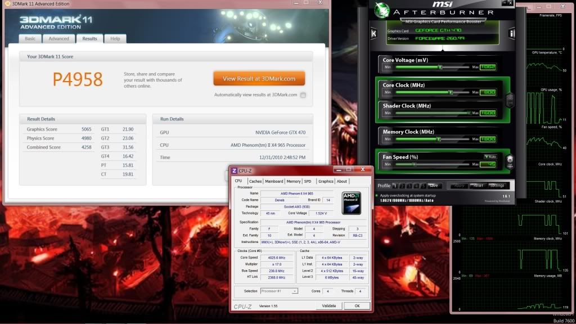Click the Reset button in Afterburner
This screenshot has height=324, width=576.
pos(478,186)
